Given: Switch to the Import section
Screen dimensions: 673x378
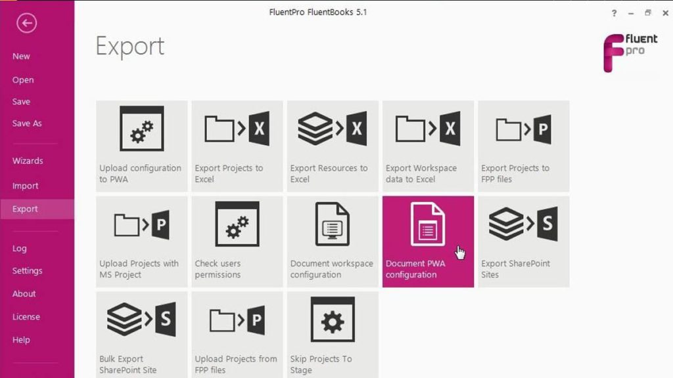Looking at the screenshot, I should (x=25, y=186).
